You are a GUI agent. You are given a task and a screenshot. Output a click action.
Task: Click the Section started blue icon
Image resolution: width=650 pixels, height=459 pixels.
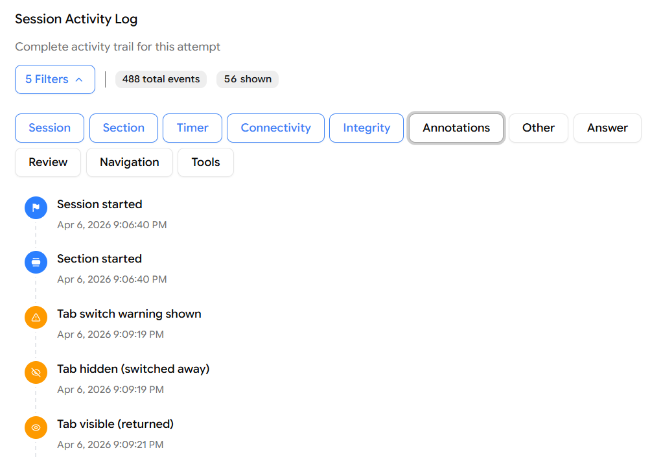[x=36, y=263]
